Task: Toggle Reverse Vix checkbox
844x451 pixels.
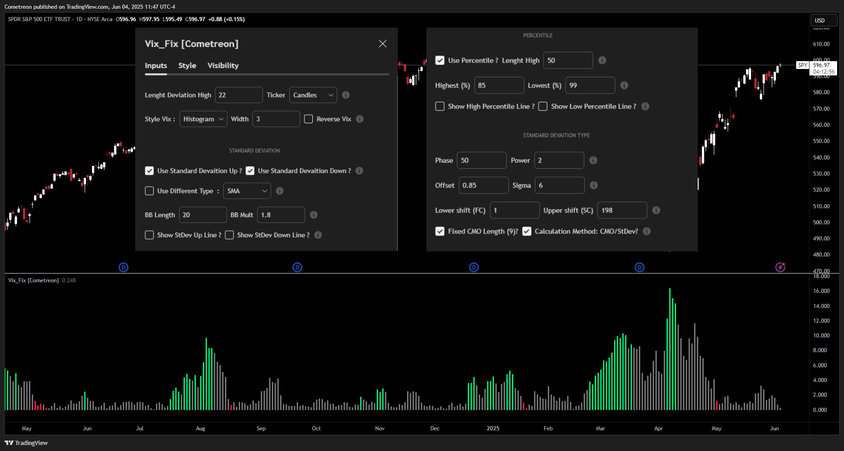Action: (309, 119)
